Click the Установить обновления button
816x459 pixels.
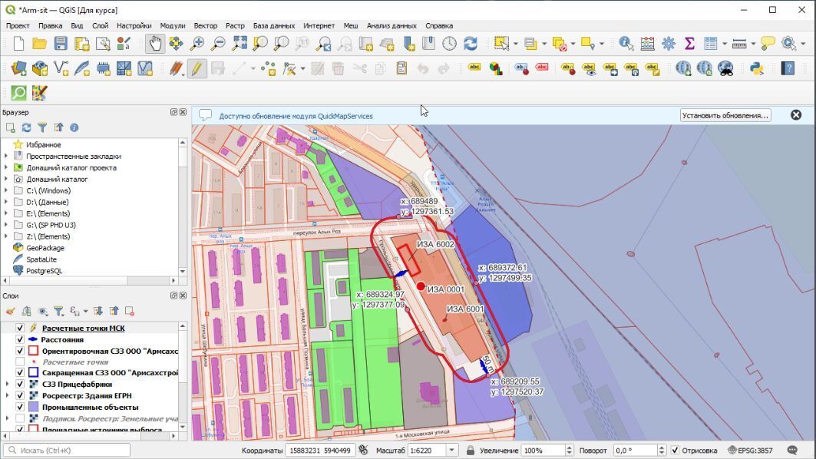pyautogui.click(x=725, y=115)
